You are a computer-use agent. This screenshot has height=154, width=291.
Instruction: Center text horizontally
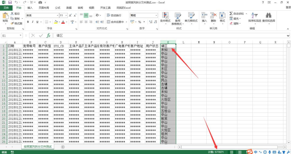pyautogui.click(x=86, y=22)
